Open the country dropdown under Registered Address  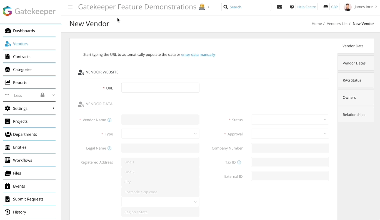[x=160, y=202]
